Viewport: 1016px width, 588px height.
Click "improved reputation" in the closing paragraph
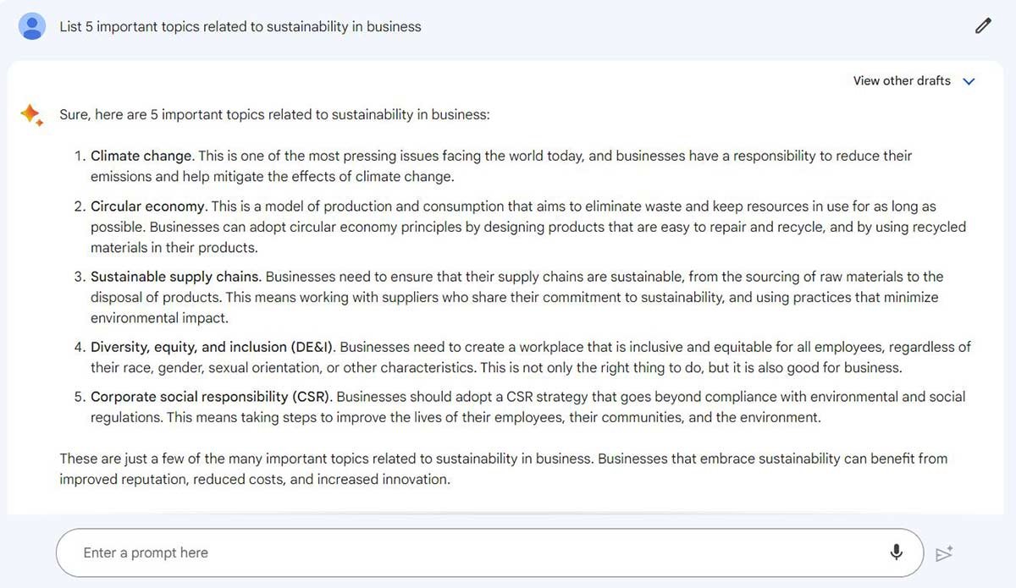click(123, 480)
